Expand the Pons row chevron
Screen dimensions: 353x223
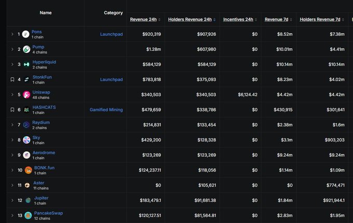coord(12,34)
